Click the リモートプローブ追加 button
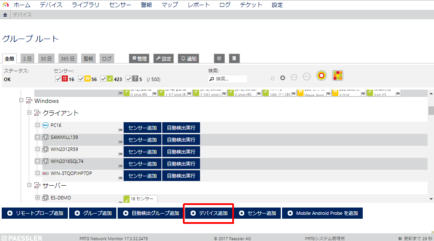 (35, 213)
